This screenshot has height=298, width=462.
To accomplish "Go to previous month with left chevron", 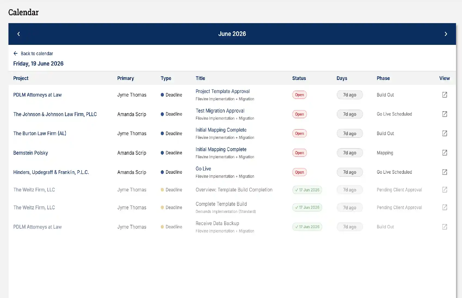I will coord(19,34).
